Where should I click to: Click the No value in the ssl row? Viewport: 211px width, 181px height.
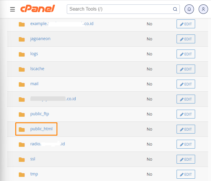(x=149, y=159)
